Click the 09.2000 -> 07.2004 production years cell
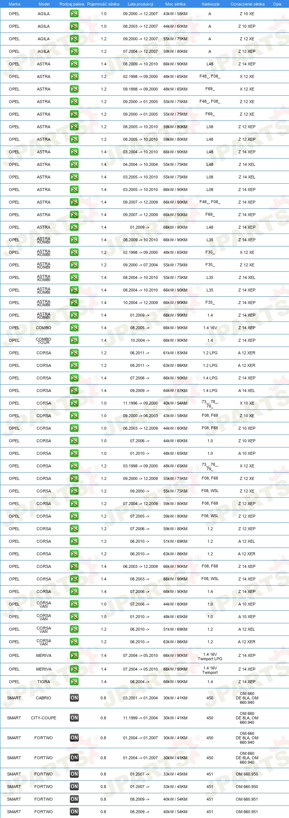 point(140,265)
